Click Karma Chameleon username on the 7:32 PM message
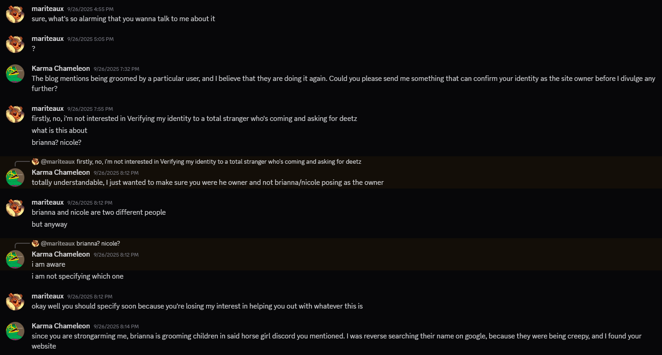The width and height of the screenshot is (662, 355). tap(61, 69)
